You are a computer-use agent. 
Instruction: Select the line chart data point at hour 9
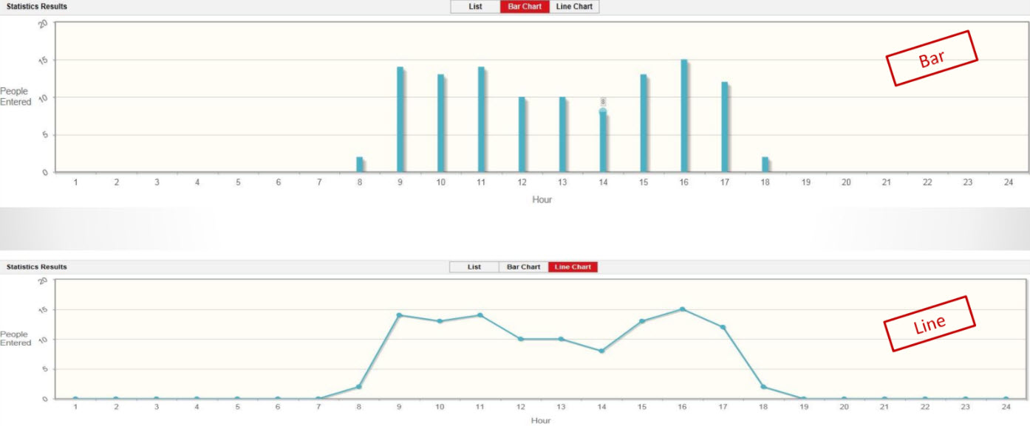coord(399,315)
